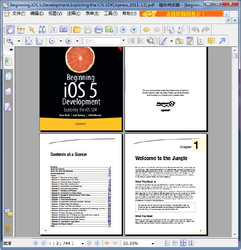
Task: Open the annotation tool dropdown arrow
Action: [x=172, y=41]
